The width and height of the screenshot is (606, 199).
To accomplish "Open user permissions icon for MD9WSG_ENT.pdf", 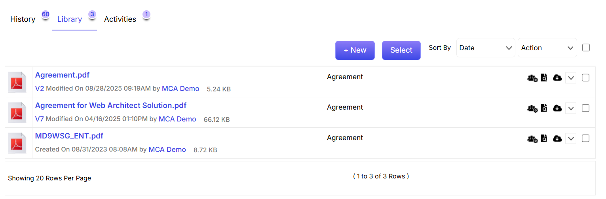I will (532, 139).
